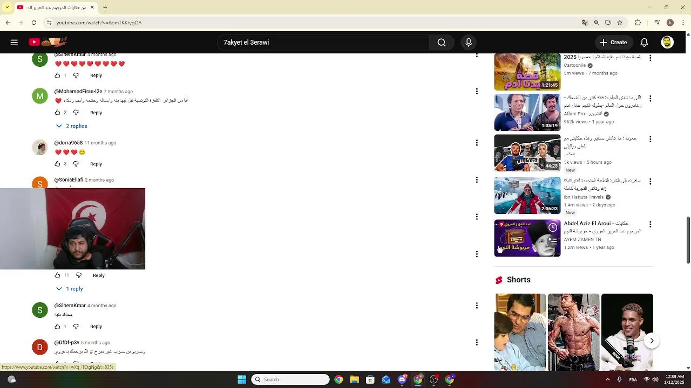Screen dimensions: 691x388
Task: Click the YouTube search box text
Action: pyautogui.click(x=246, y=43)
